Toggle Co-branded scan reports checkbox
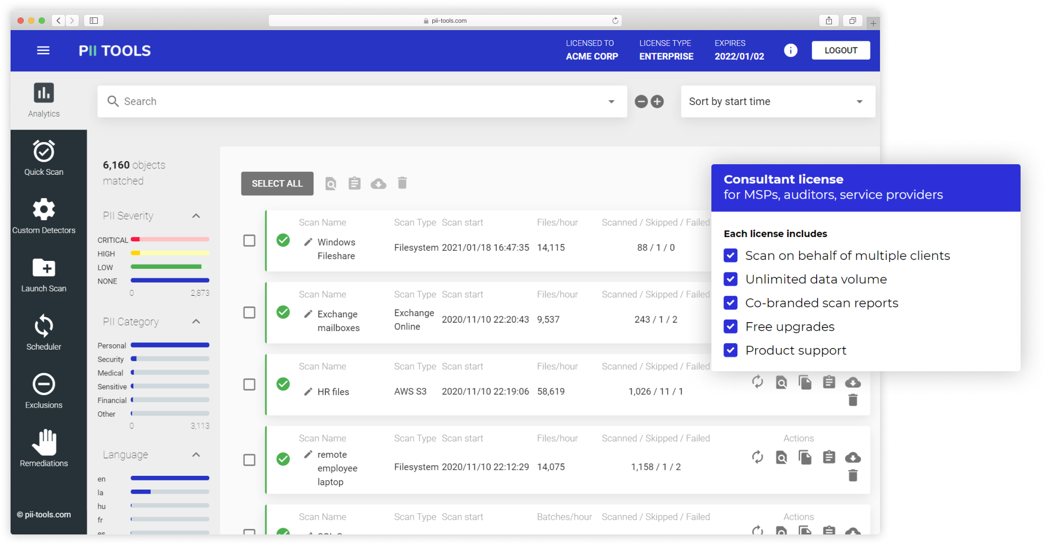This screenshot has height=545, width=1047. pos(730,303)
